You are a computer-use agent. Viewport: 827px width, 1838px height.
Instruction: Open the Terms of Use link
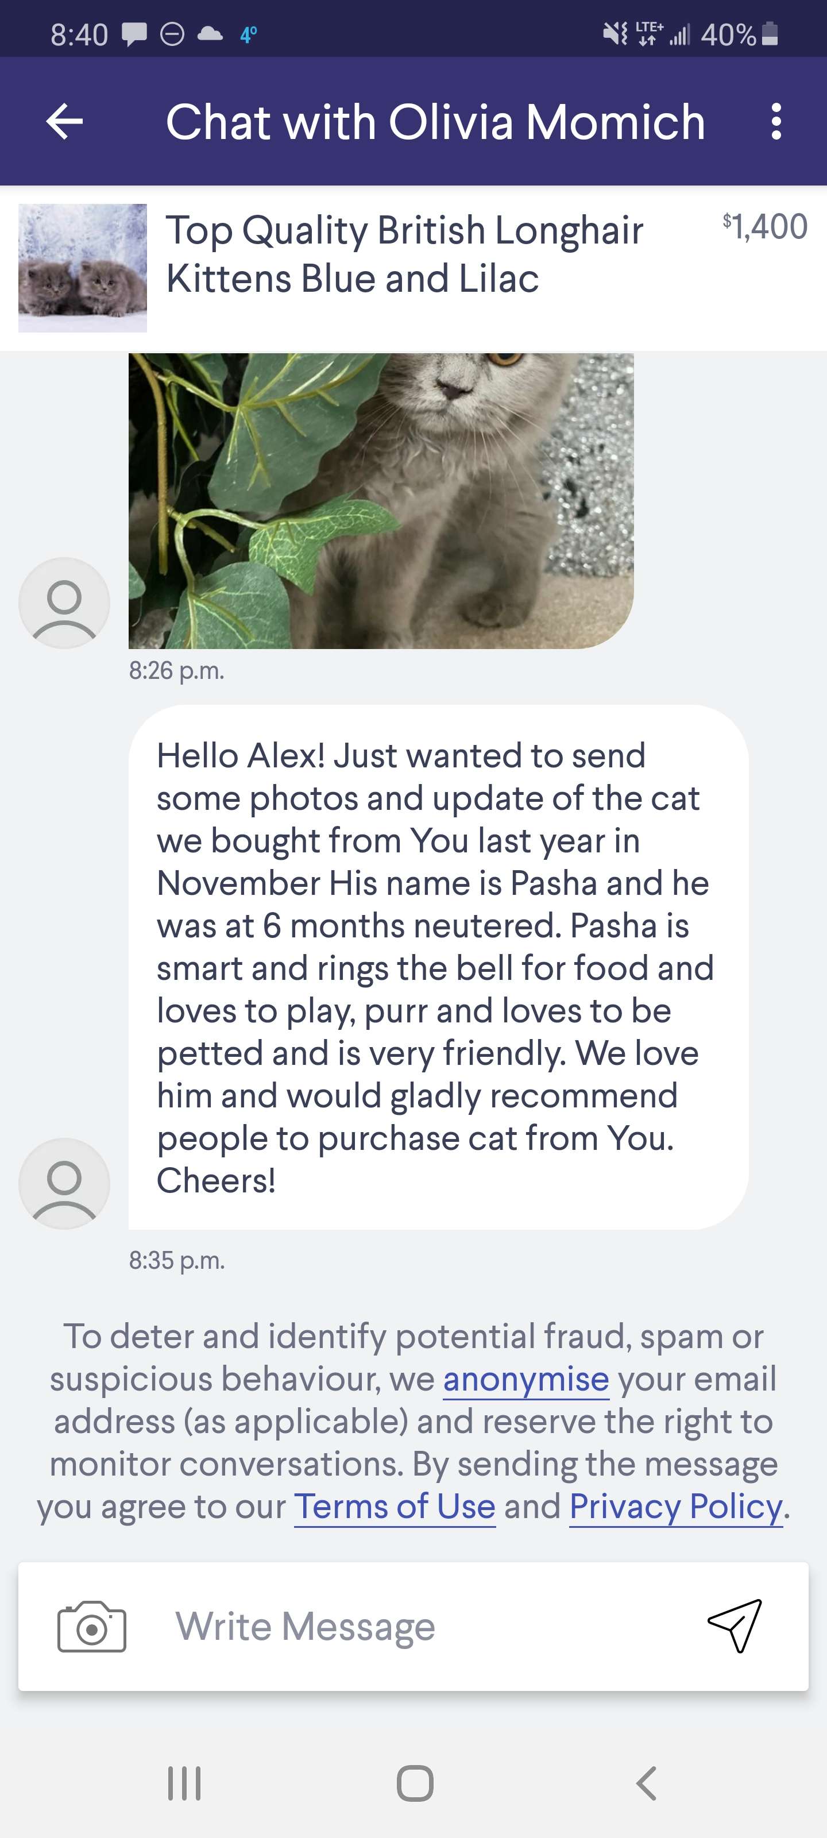tap(395, 1506)
